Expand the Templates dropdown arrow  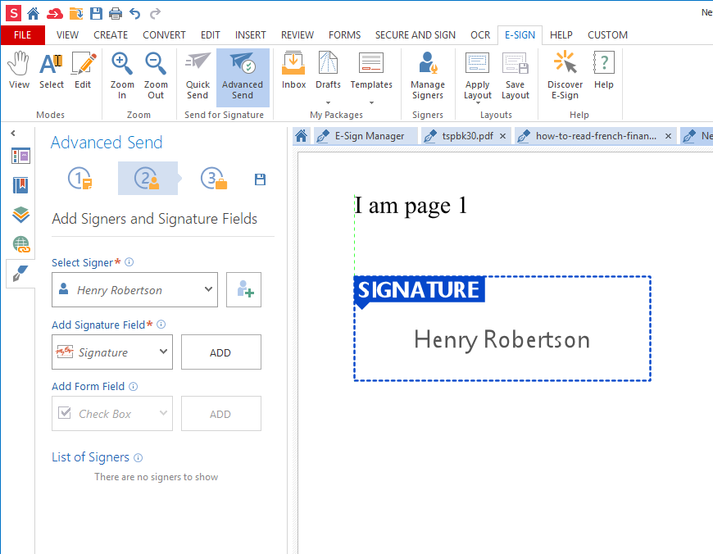coord(371,103)
